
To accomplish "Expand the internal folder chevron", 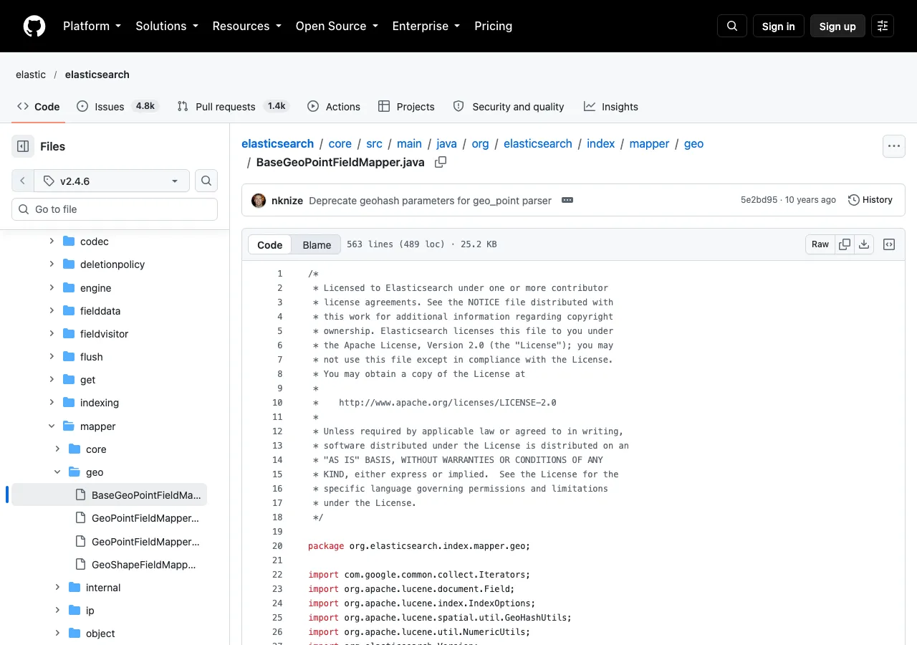I will pyautogui.click(x=57, y=588).
